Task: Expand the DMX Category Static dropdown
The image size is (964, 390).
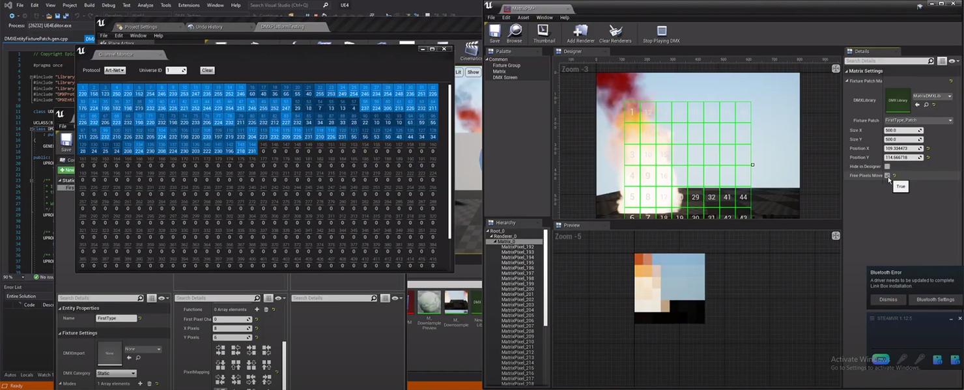Action: 116,373
